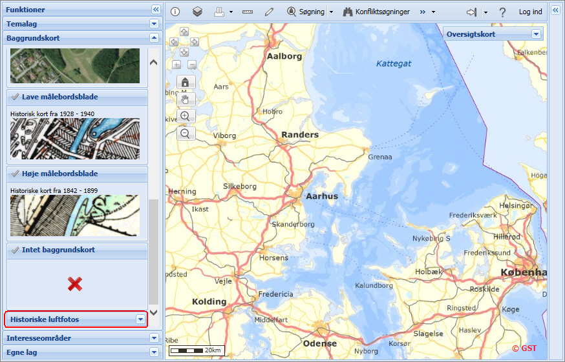Click the red X no-background icon
565x362 pixels.
click(x=75, y=284)
